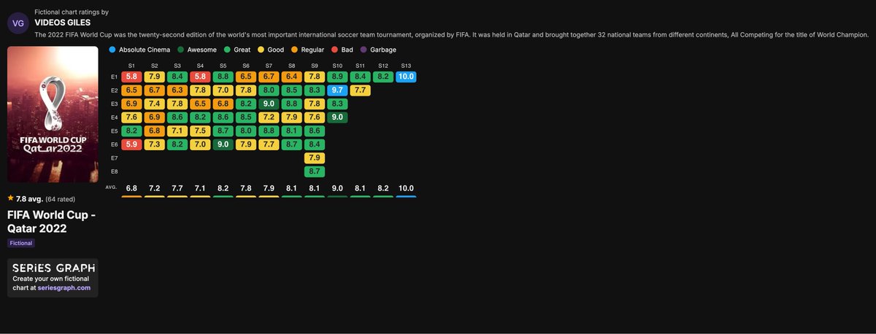Click the S10 average value 9.0
This screenshot has height=334, width=876.
[337, 188]
